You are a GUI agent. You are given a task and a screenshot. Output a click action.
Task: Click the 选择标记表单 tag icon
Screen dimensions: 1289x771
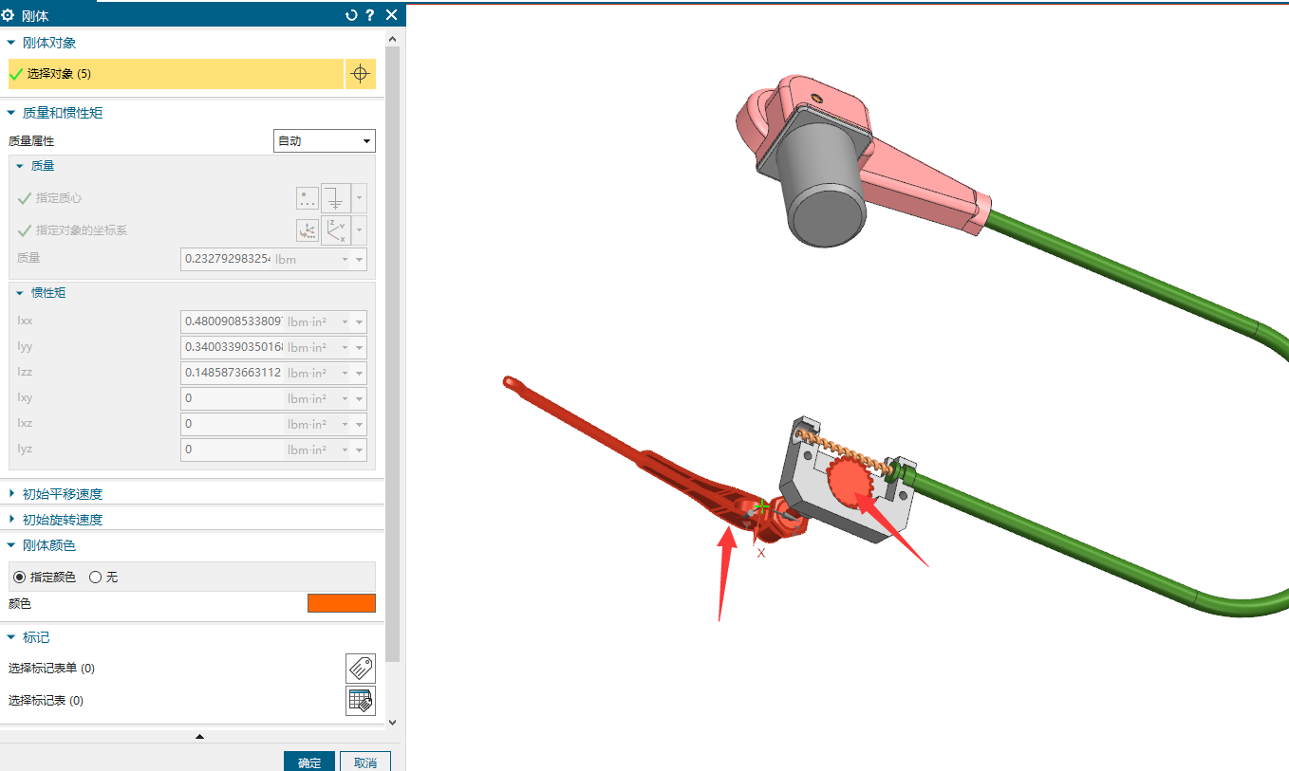coord(360,669)
